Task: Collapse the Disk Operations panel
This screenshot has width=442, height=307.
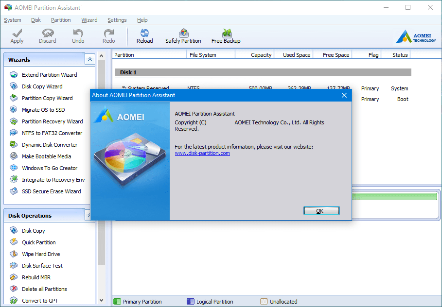Action: [x=88, y=215]
